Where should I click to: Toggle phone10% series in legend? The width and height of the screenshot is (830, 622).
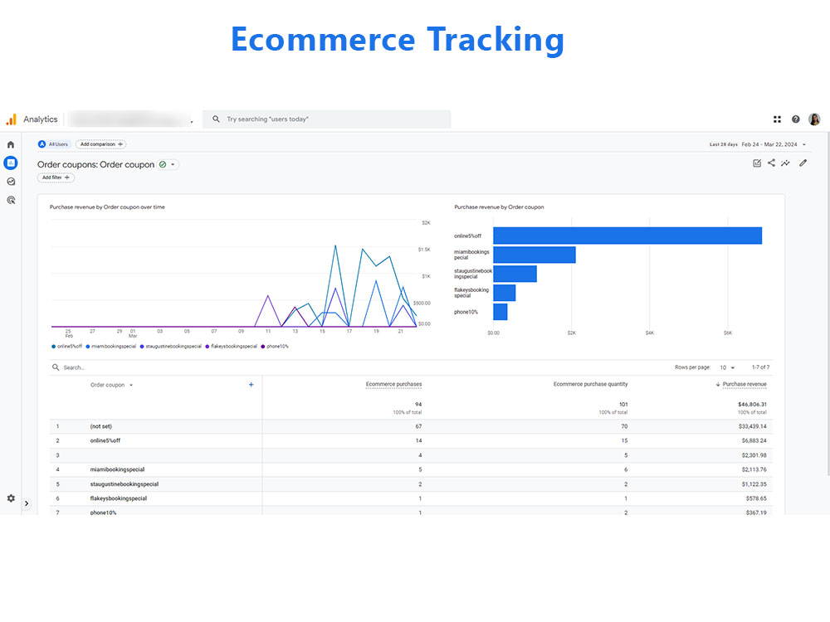[275, 347]
